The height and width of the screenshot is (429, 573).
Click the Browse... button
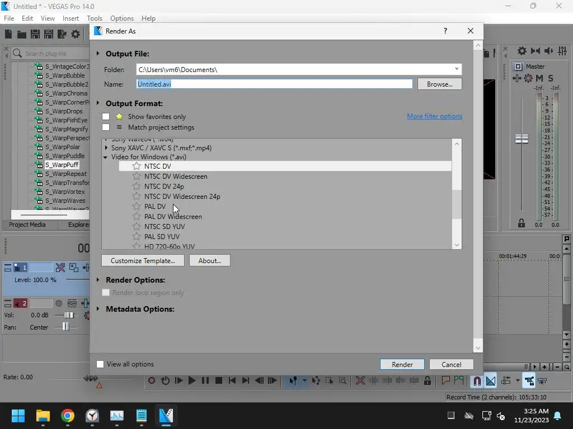point(440,84)
